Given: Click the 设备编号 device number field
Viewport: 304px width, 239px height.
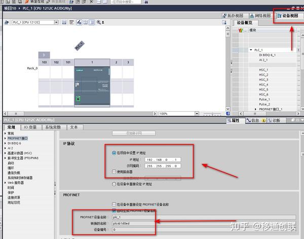Looking at the screenshot, I should 204,229.
